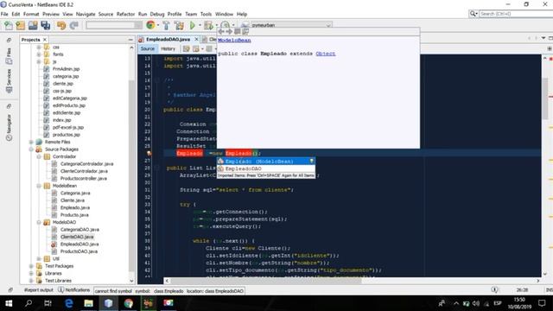Viewport: 553px width, 311px height.
Task: Click the Build Project hammer icon
Action: coord(166,25)
